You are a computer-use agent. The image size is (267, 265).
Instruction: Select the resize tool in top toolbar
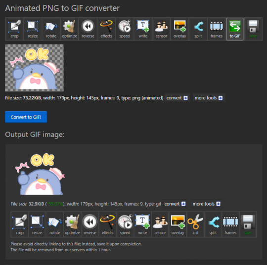point(33,29)
